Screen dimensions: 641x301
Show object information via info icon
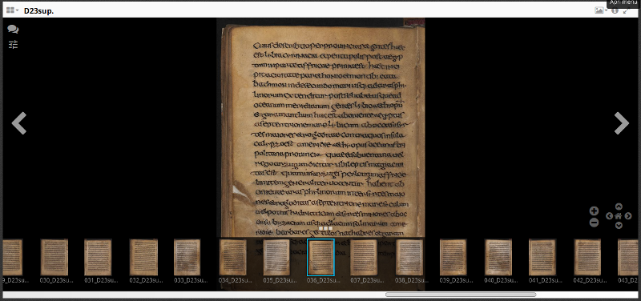pos(615,11)
